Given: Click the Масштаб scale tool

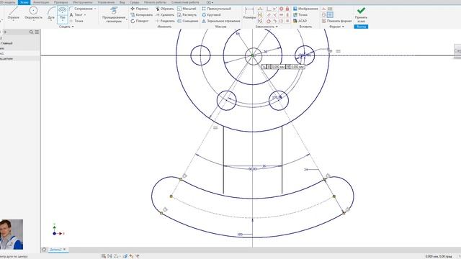Looking at the screenshot, I should (x=187, y=9).
